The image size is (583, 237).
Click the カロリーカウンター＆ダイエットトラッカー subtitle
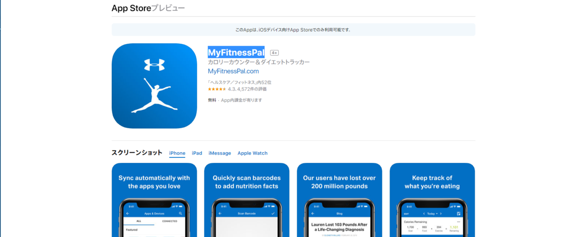[x=258, y=62]
